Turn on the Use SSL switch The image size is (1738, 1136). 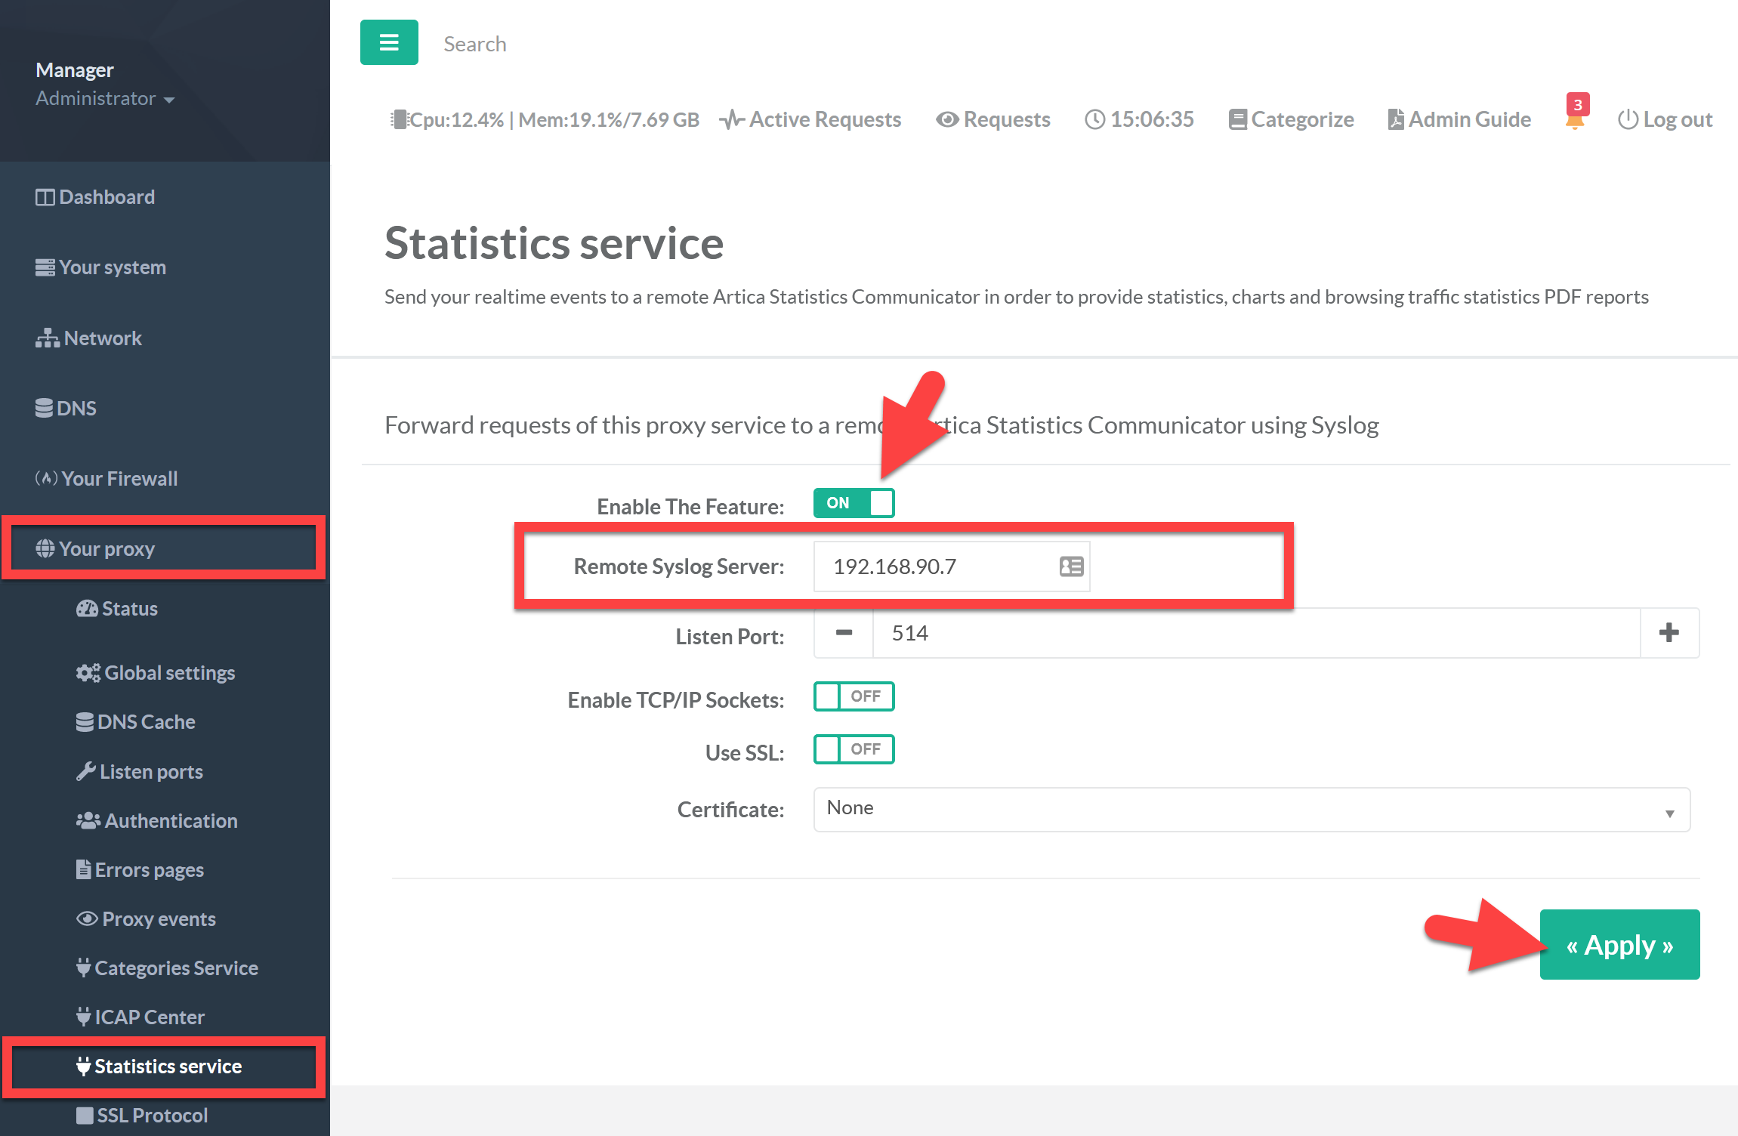[x=854, y=749]
